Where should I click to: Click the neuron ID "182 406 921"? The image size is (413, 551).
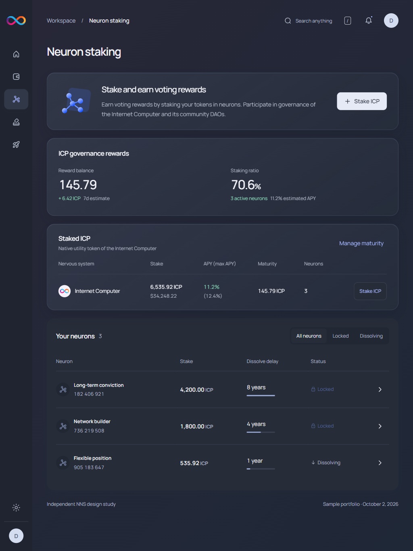(x=89, y=394)
